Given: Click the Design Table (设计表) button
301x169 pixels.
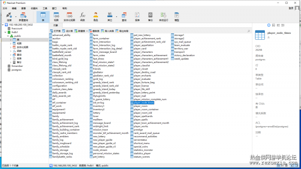Looking at the screenshot, I should tap(68, 31).
